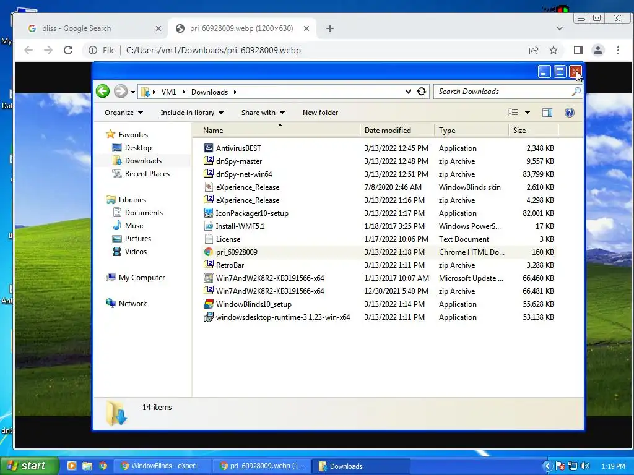Click the VM1 breadcrumb in address bar
This screenshot has height=475, width=634.
click(x=168, y=92)
